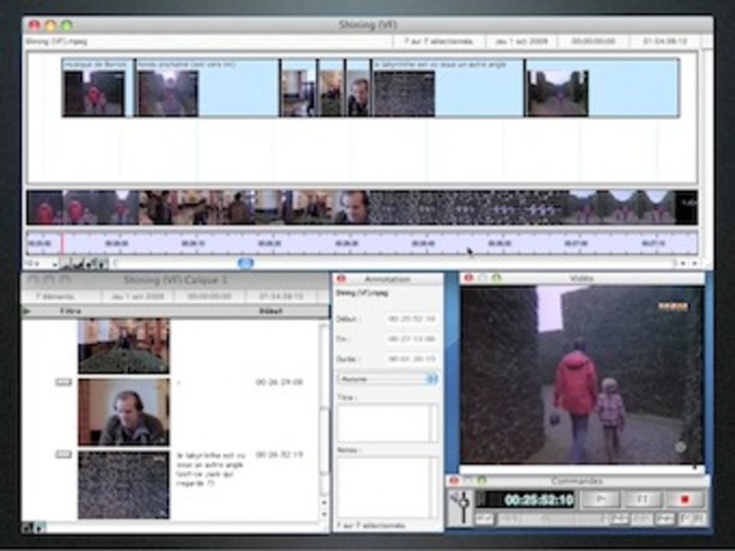Click the video frame in the Vidéo window
735x551 pixels.
pyautogui.click(x=582, y=376)
